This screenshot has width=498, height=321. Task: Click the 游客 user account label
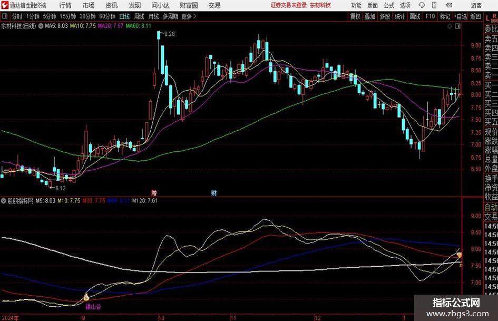pyautogui.click(x=476, y=5)
